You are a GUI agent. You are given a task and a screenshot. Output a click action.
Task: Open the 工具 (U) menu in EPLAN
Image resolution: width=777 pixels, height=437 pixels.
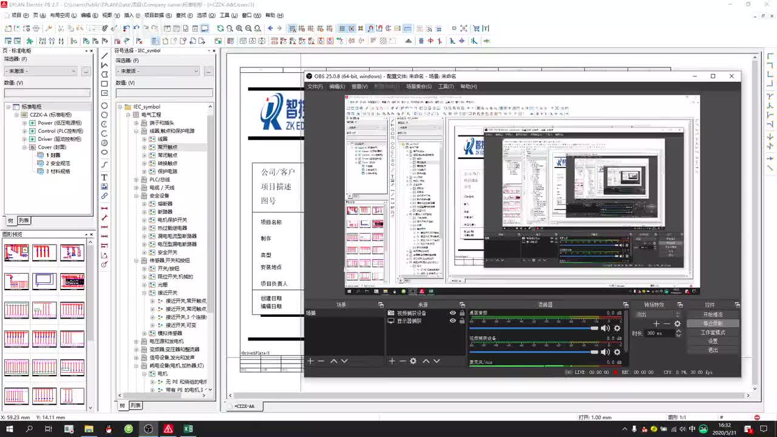point(228,15)
